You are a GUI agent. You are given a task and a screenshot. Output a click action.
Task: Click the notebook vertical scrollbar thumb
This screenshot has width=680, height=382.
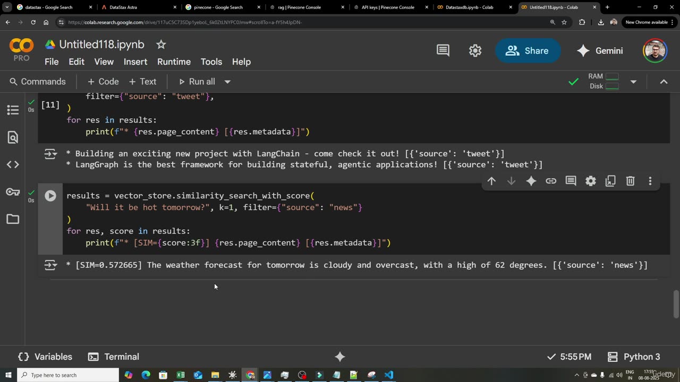(x=676, y=304)
